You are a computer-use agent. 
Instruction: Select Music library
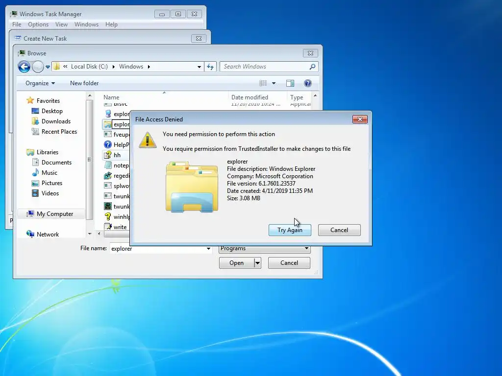click(50, 173)
